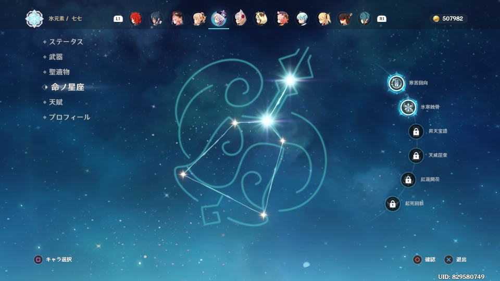
Task: Open the プロフィール menu
Action: [69, 117]
